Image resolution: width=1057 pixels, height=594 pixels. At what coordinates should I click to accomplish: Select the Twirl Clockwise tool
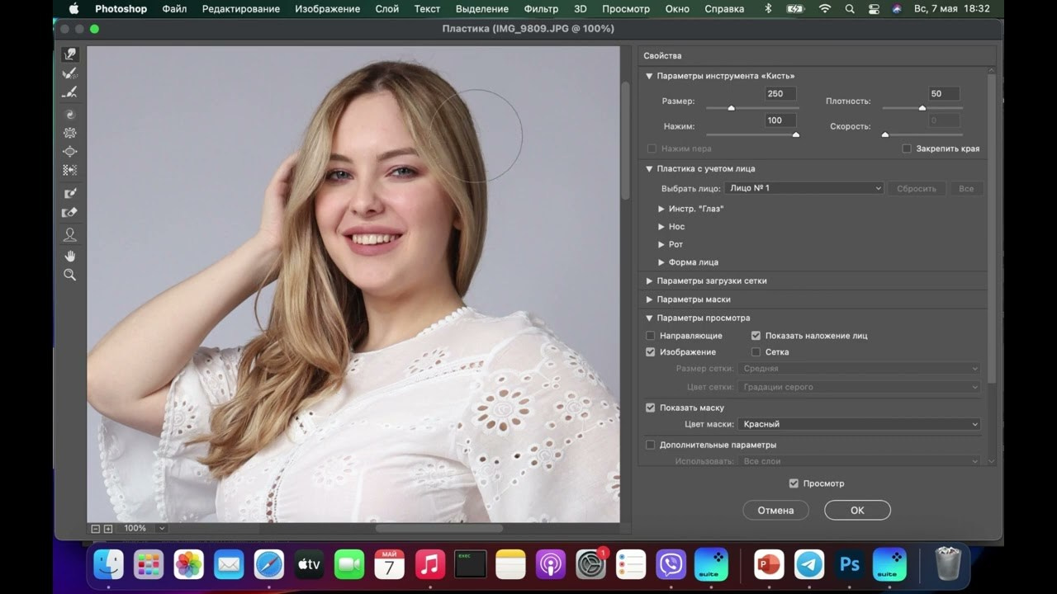70,115
